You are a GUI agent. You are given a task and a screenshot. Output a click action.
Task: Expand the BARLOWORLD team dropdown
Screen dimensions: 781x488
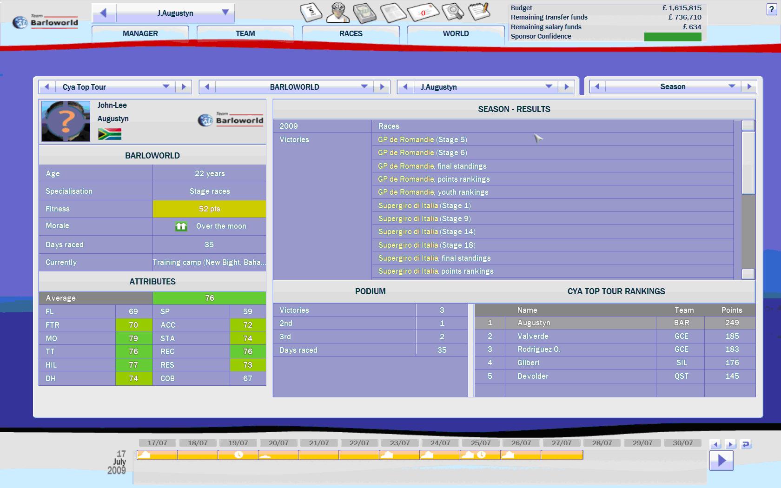click(x=364, y=87)
